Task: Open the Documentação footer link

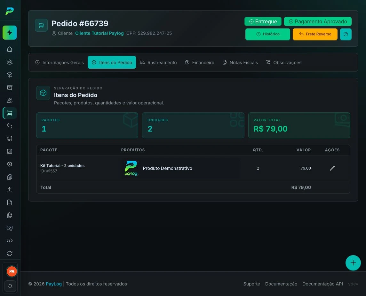Action: tap(281, 284)
